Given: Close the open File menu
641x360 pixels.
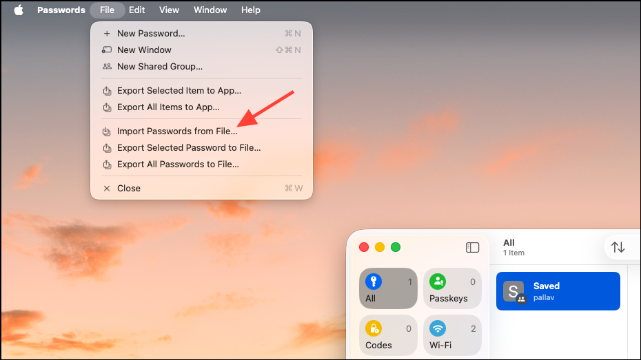Looking at the screenshot, I should pos(107,10).
